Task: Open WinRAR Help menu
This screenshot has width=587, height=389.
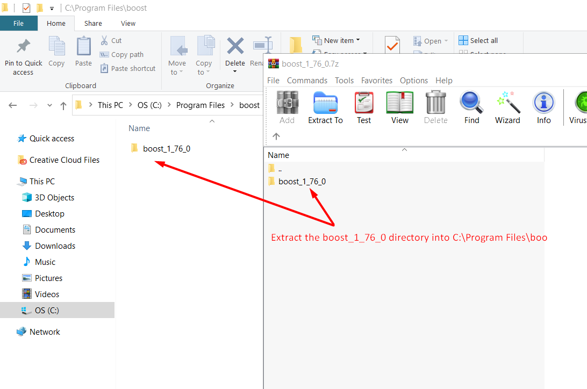Action: coord(444,81)
